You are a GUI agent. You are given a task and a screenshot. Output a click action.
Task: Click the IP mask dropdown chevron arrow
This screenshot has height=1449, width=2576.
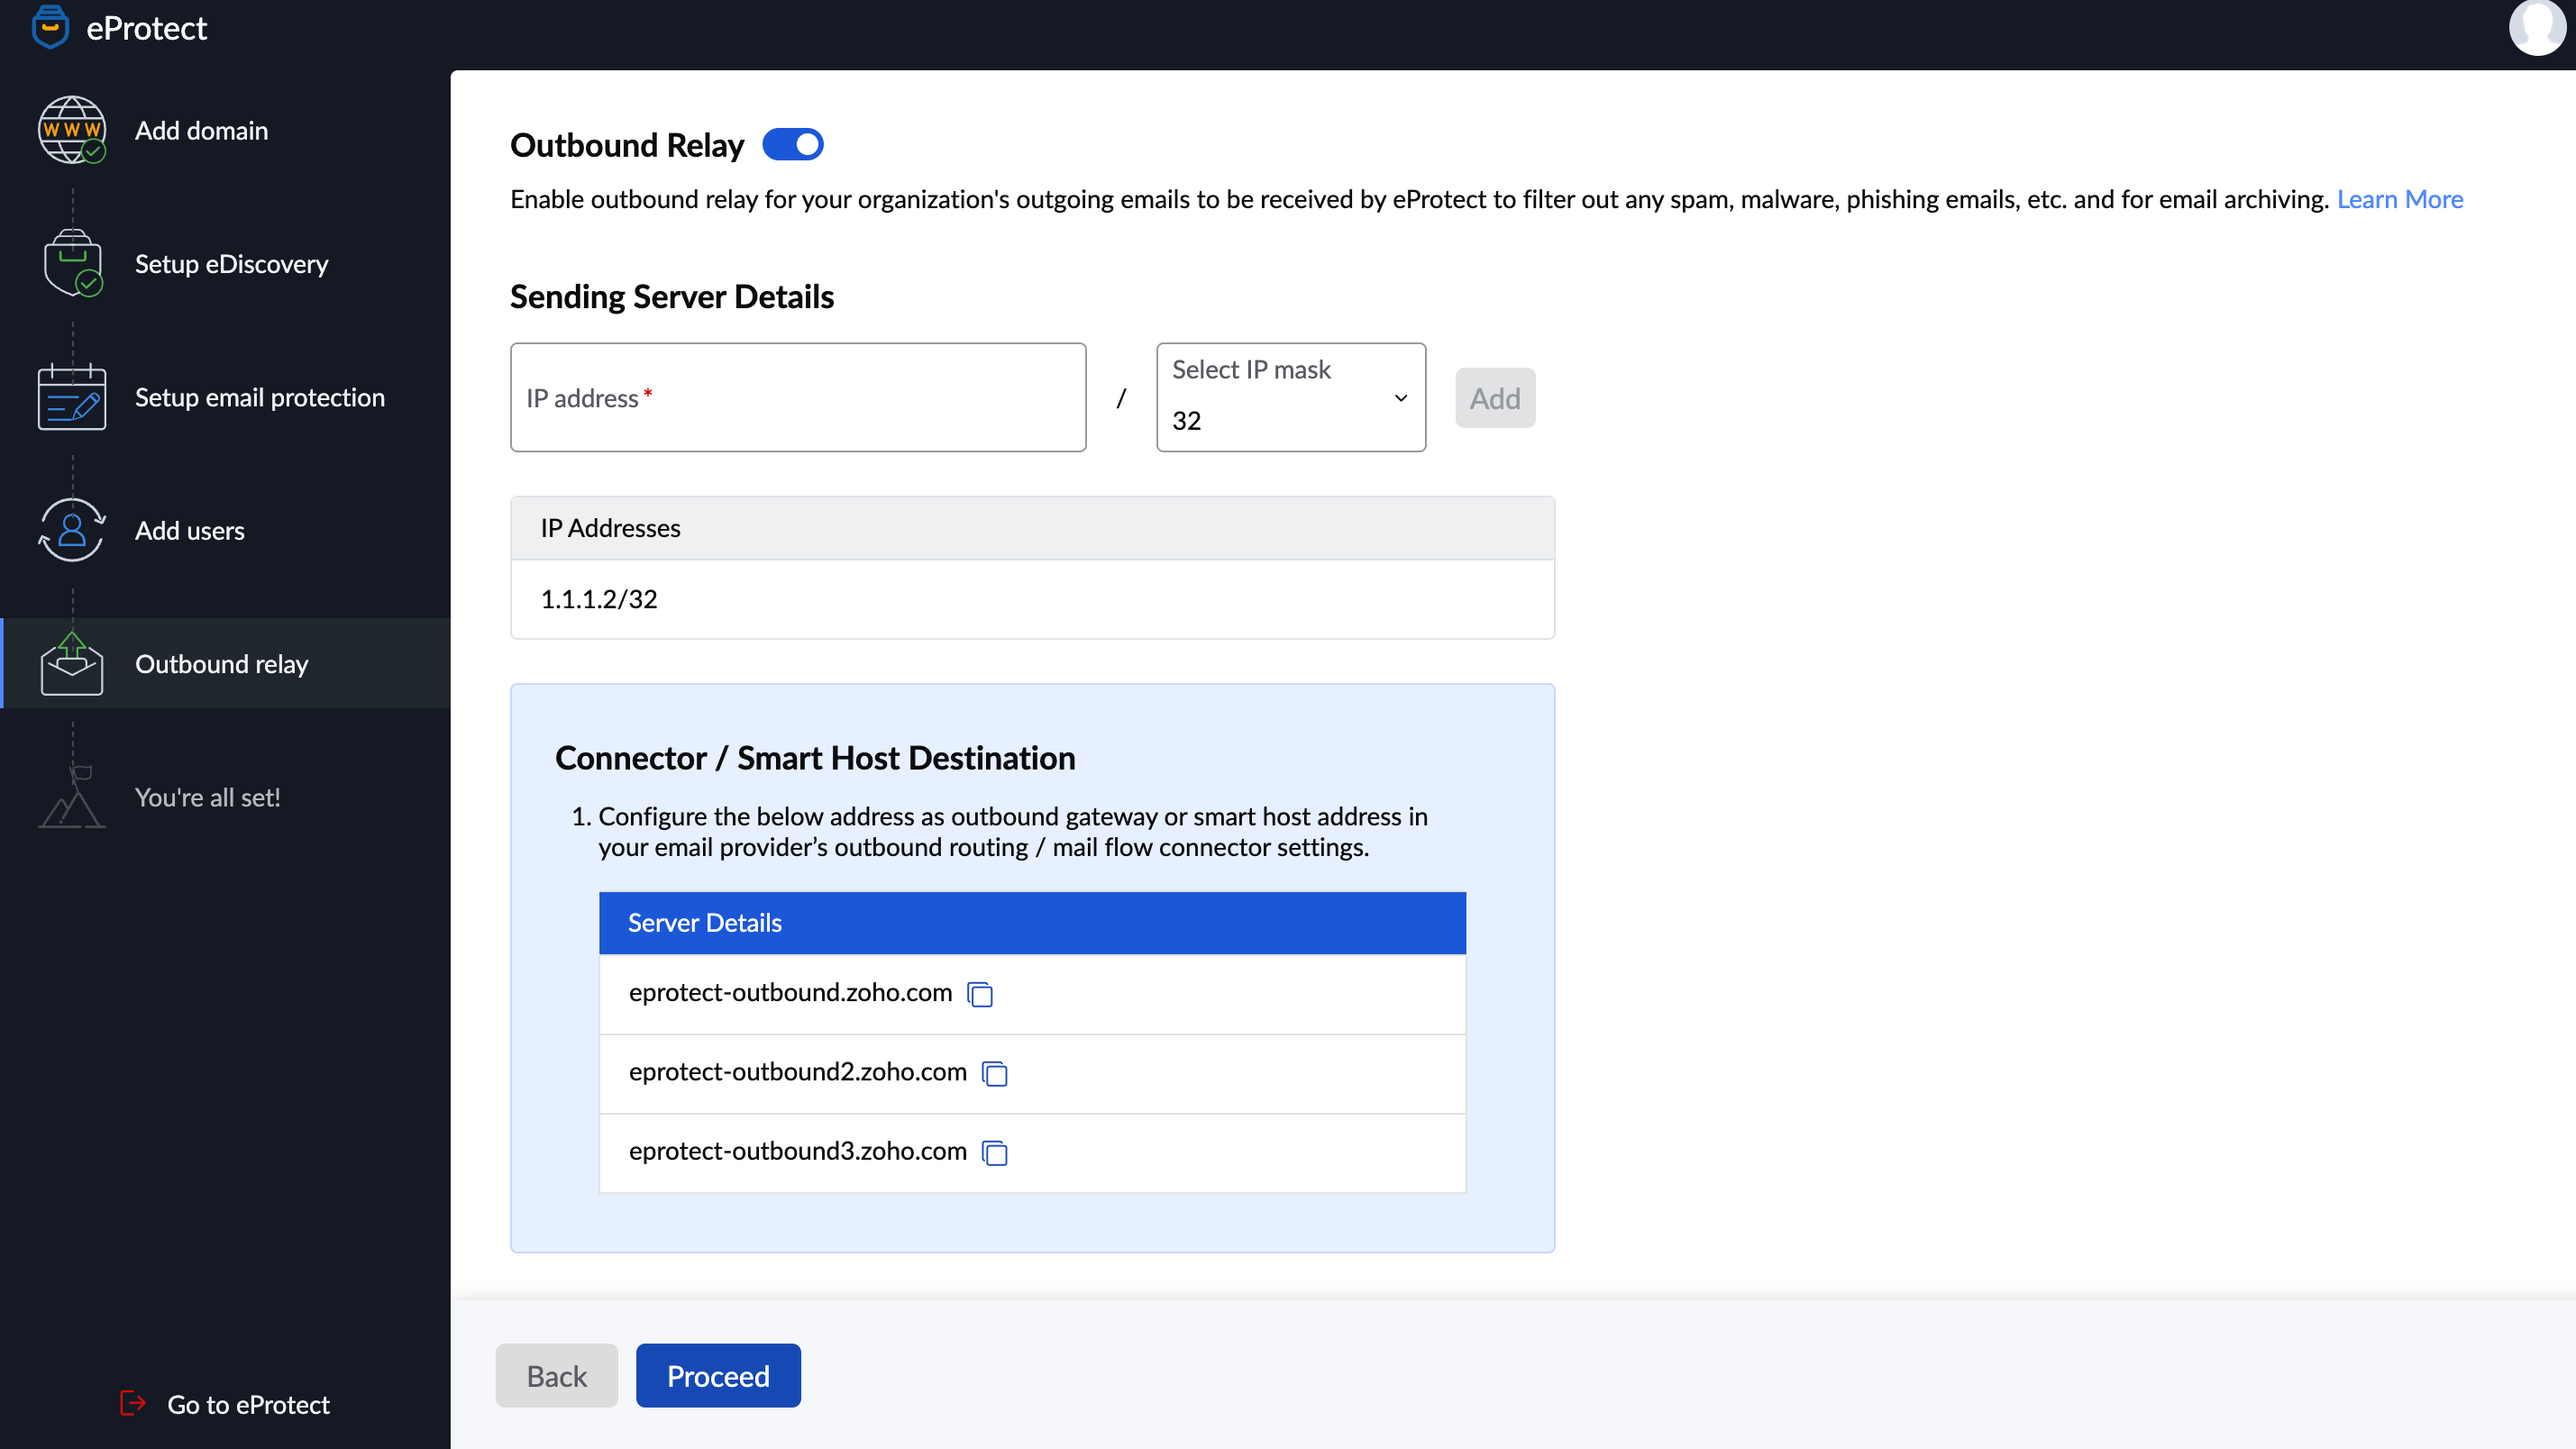tap(1400, 398)
